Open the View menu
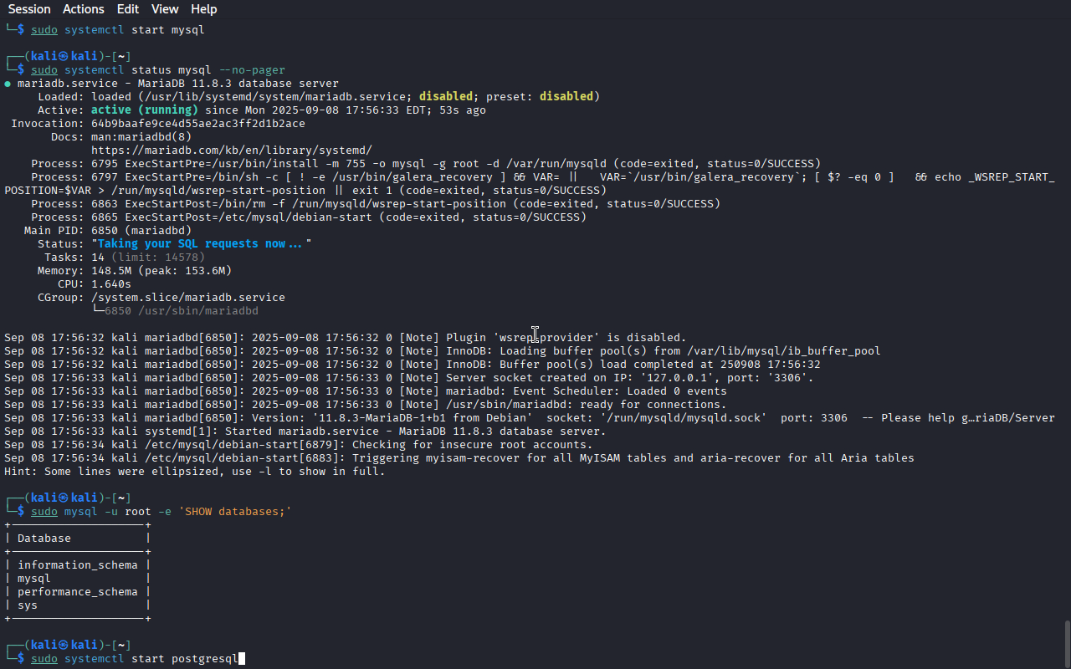The height and width of the screenshot is (669, 1071). click(x=165, y=9)
